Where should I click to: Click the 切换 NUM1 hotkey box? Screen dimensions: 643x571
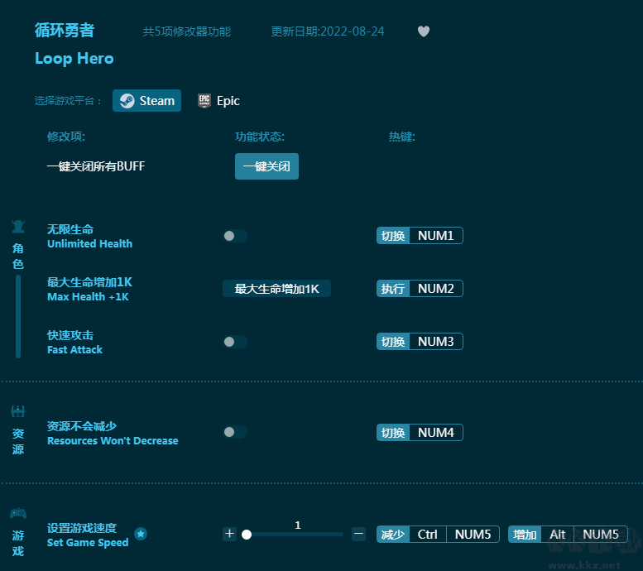point(420,236)
